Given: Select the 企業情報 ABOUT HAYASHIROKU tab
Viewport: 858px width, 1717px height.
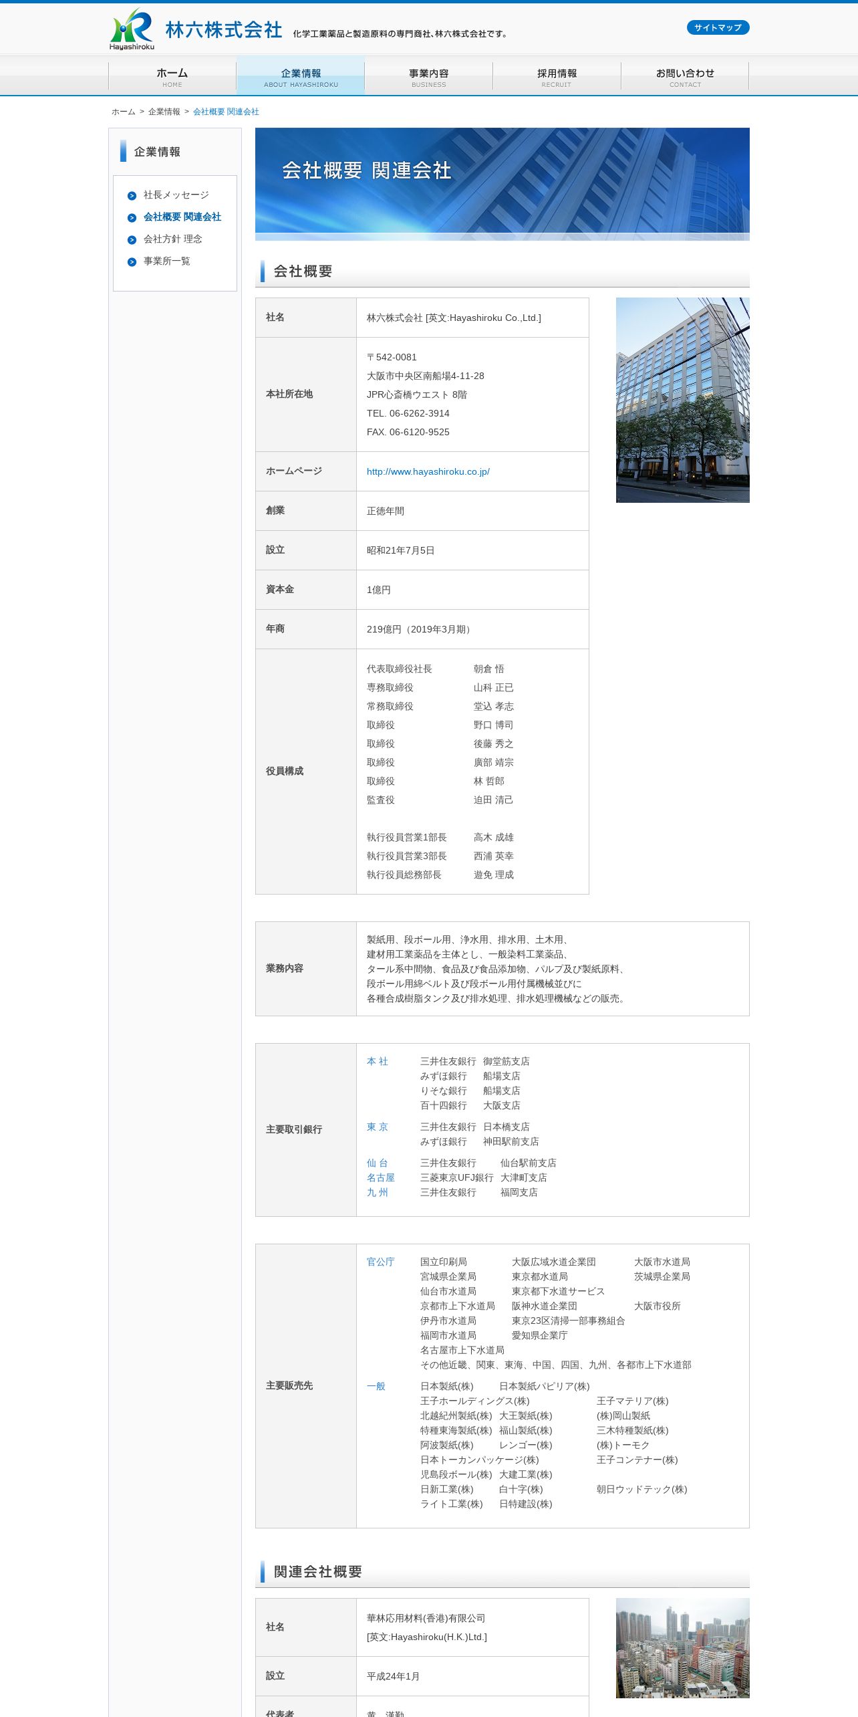Looking at the screenshot, I should pos(301,77).
